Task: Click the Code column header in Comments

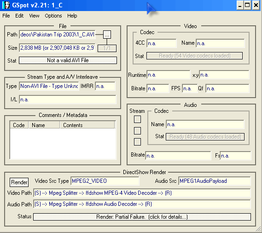Action: pyautogui.click(x=19, y=125)
